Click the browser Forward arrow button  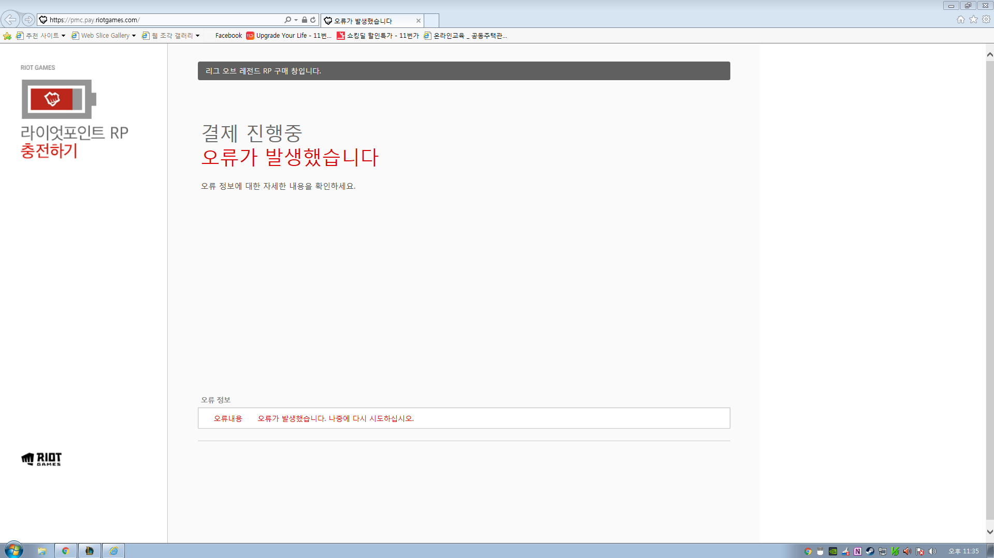coord(28,20)
